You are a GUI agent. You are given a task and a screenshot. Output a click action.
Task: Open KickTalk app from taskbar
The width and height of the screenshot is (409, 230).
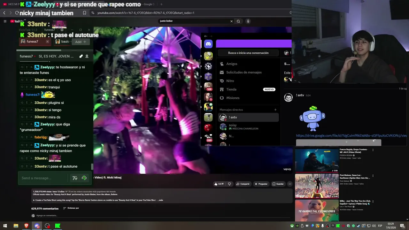[58, 226]
